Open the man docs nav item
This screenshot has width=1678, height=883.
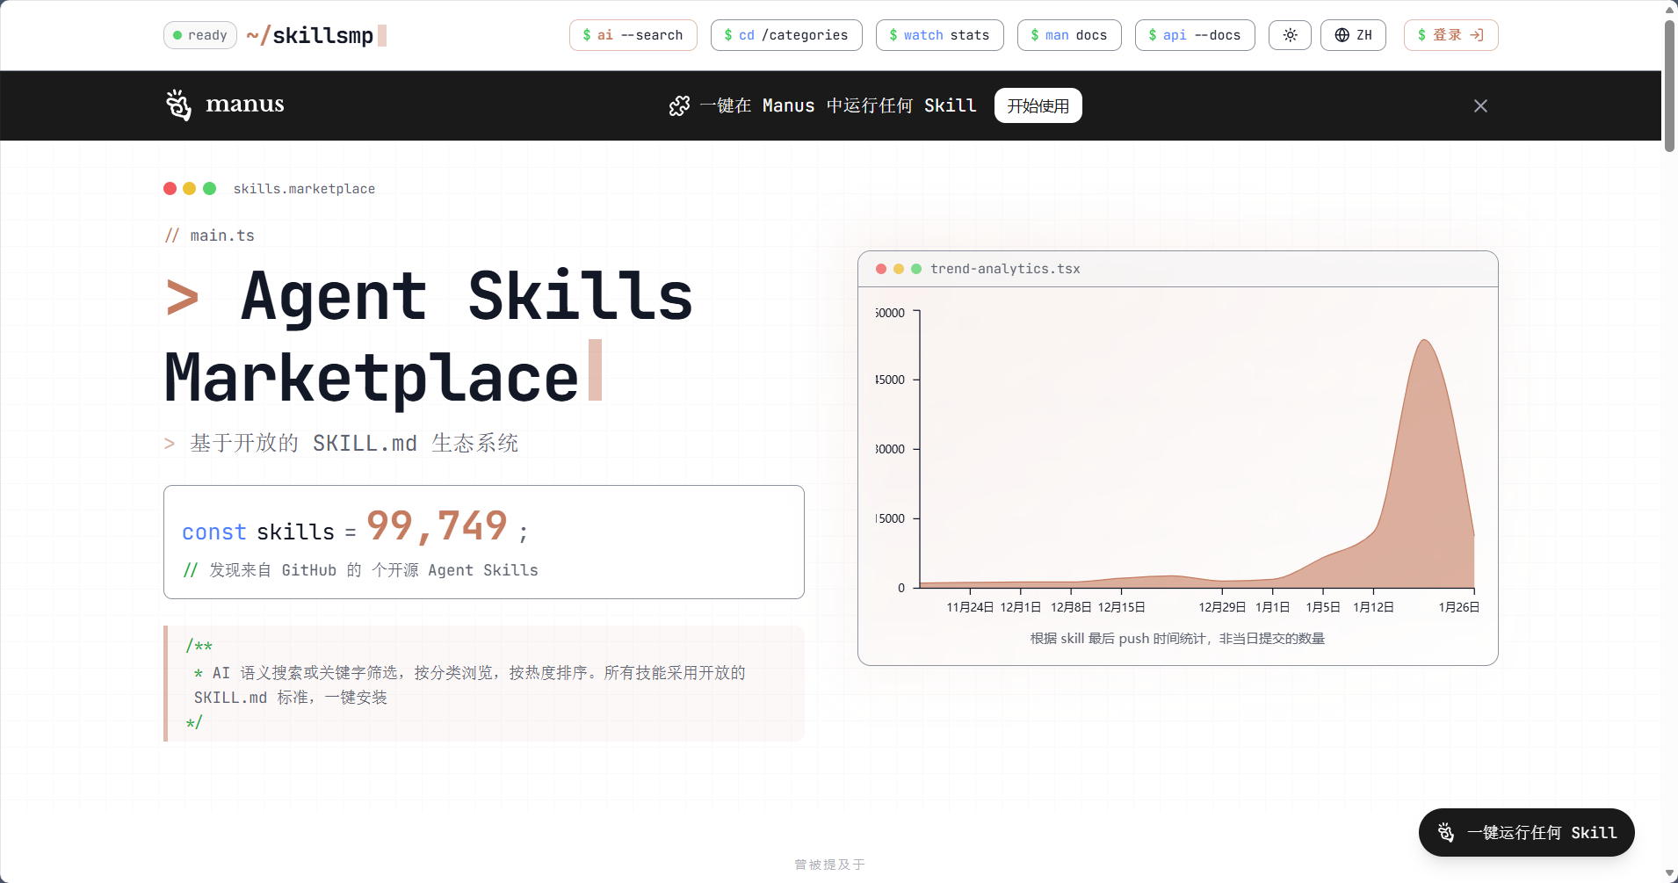(x=1069, y=35)
